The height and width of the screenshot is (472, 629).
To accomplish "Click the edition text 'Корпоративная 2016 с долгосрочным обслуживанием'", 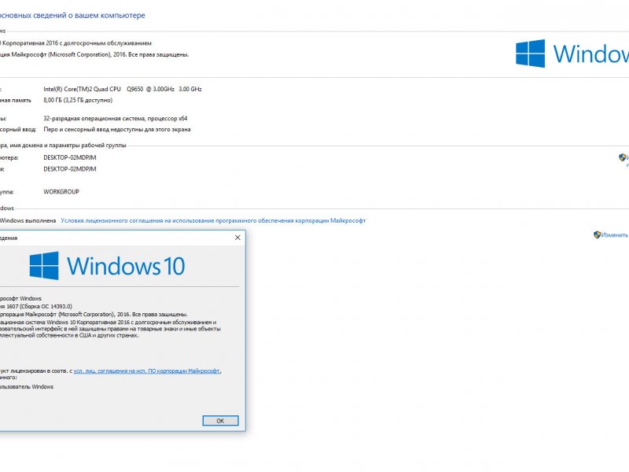I will (77, 43).
